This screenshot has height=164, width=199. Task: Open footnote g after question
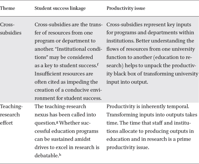[57, 122]
